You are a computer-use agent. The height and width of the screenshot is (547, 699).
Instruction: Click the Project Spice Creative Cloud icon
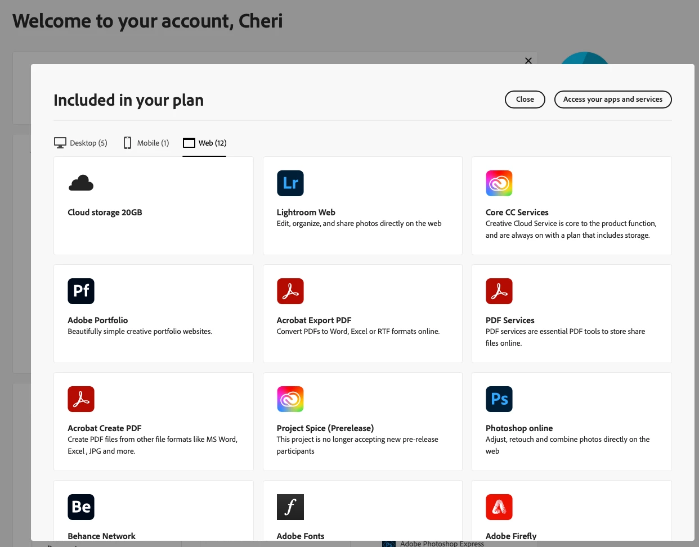(290, 399)
